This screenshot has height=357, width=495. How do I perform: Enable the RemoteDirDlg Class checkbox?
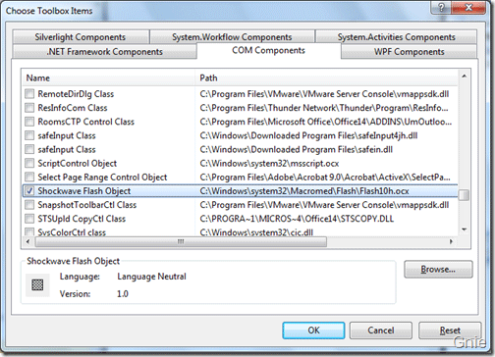[x=29, y=94]
